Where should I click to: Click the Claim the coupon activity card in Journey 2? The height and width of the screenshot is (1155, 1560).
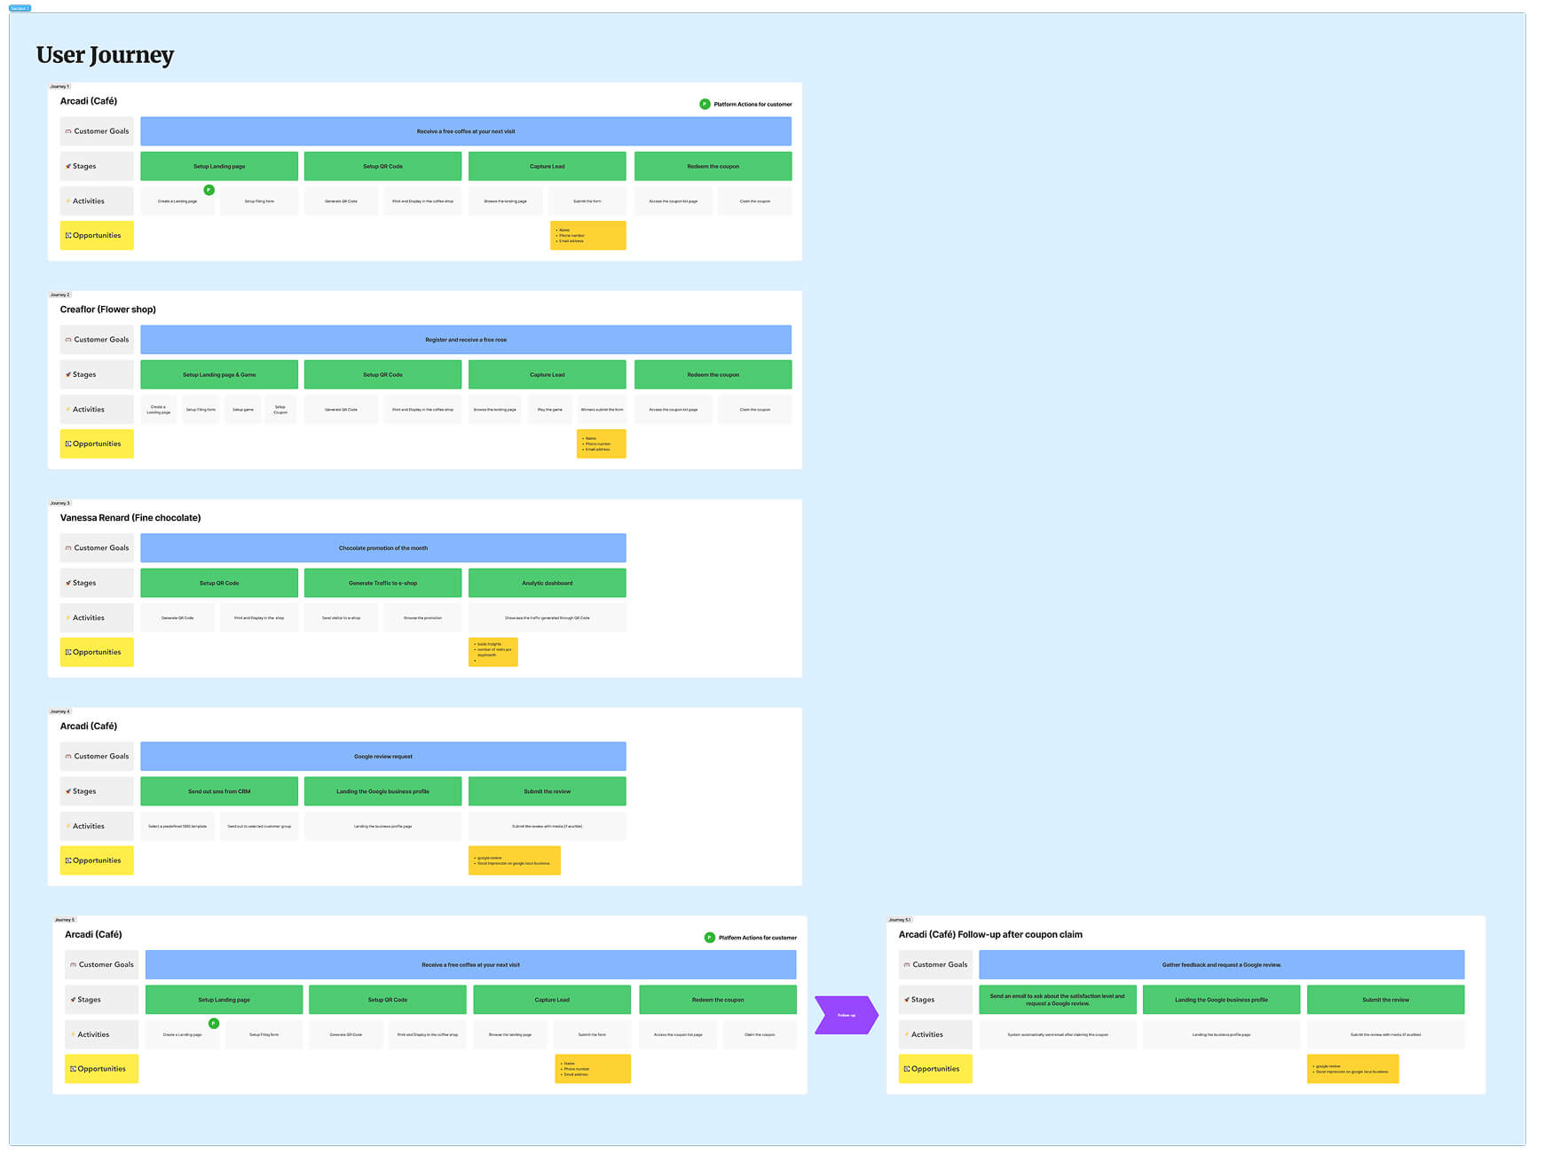(754, 409)
